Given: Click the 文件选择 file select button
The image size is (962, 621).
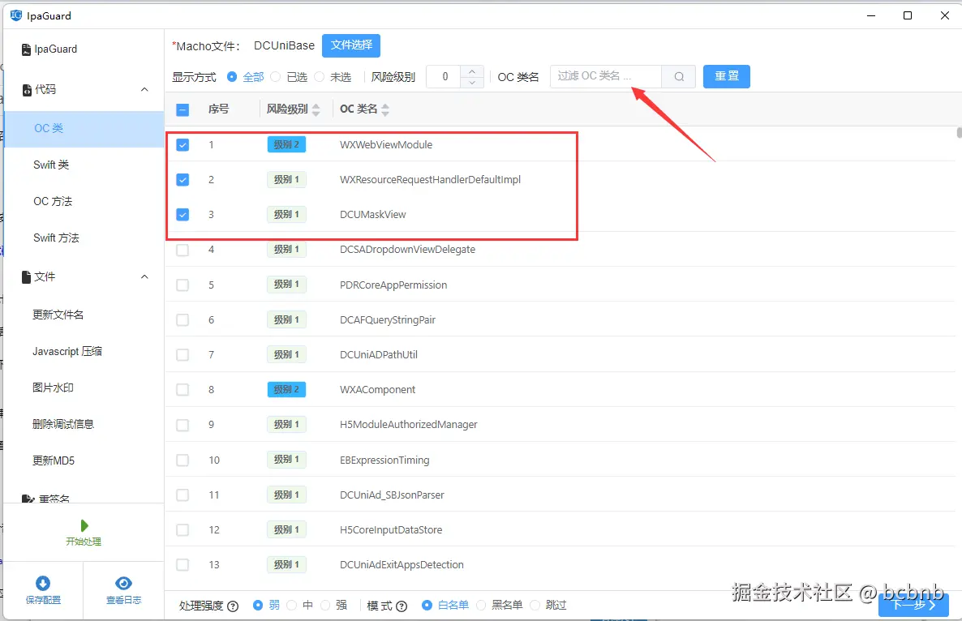Looking at the screenshot, I should (x=350, y=45).
